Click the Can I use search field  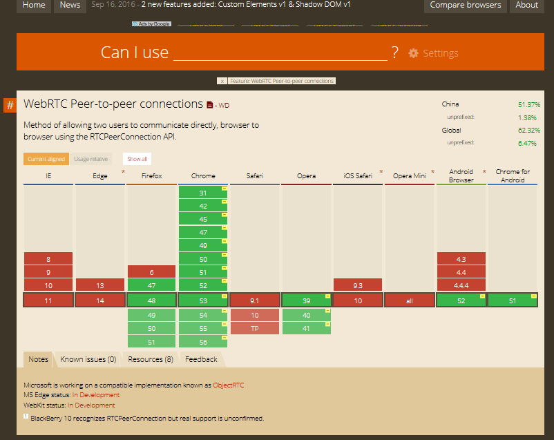[x=280, y=52]
